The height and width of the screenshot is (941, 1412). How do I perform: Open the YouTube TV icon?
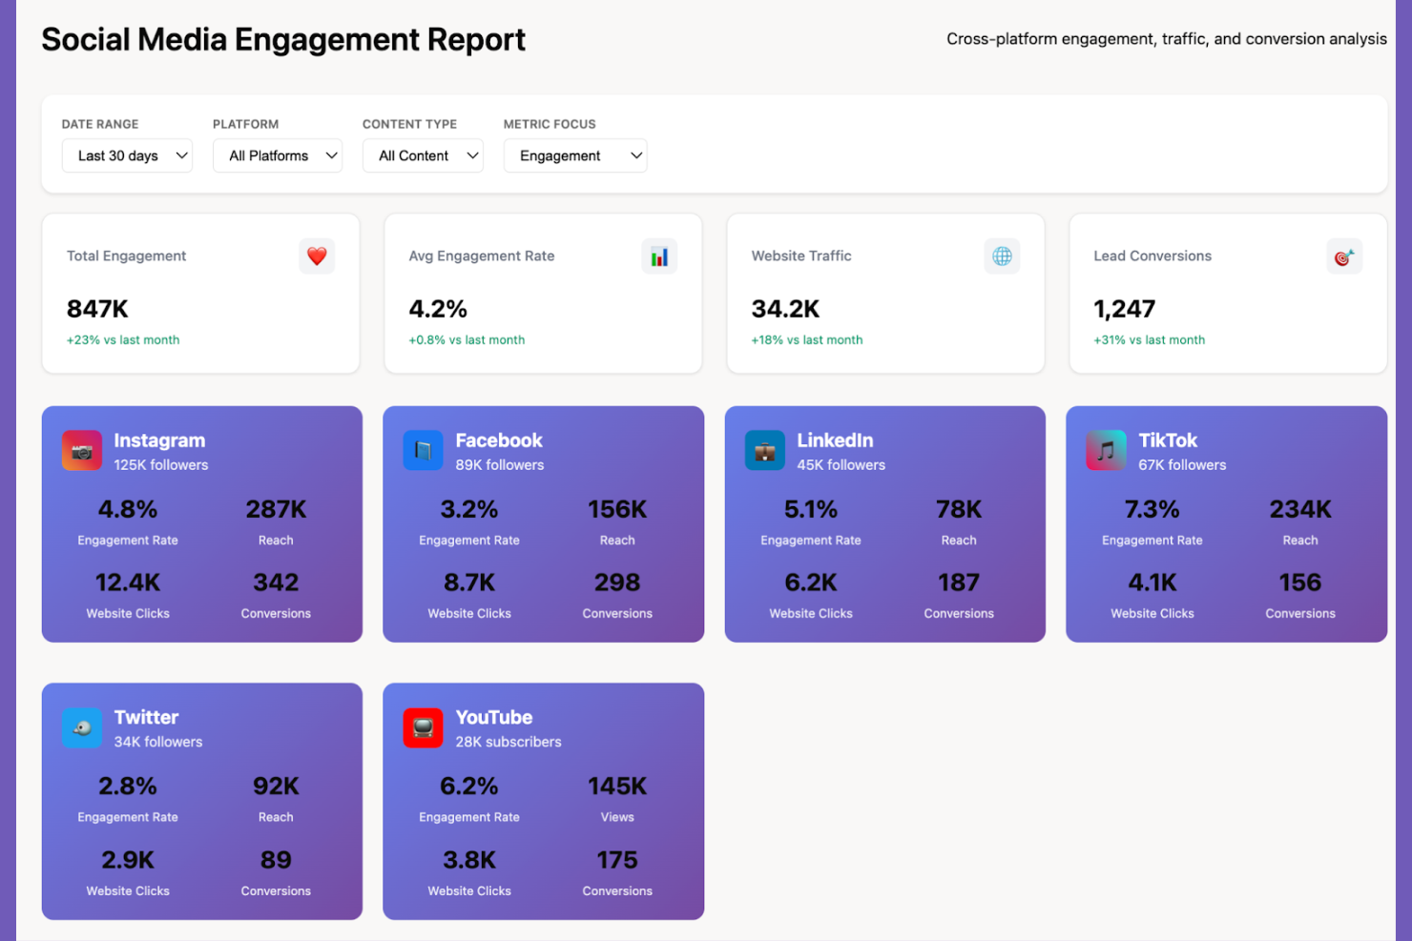[423, 727]
